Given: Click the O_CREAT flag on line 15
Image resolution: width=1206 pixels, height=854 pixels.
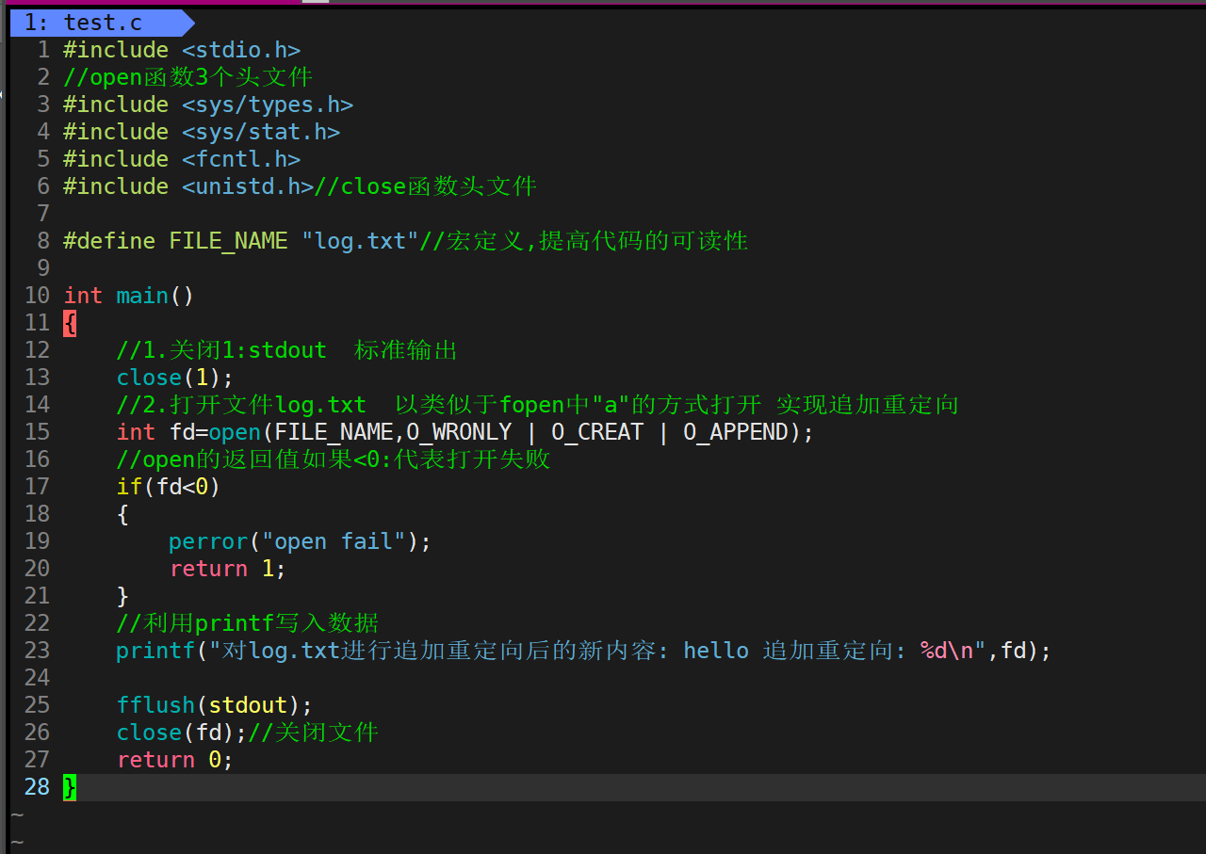Looking at the screenshot, I should (597, 432).
